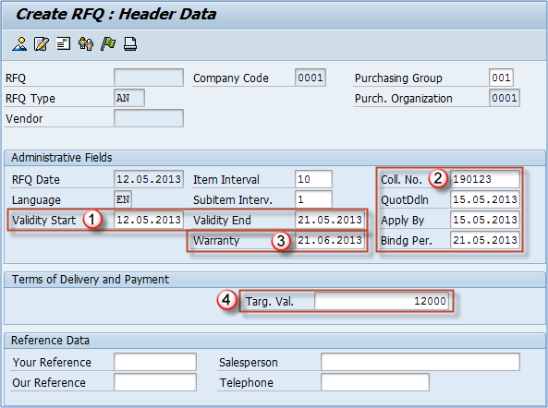
Task: Edit the Warranty date field
Action: [330, 240]
